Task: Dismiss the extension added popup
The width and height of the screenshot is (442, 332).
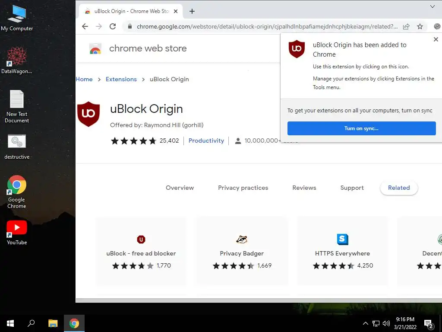Action: pos(436,39)
